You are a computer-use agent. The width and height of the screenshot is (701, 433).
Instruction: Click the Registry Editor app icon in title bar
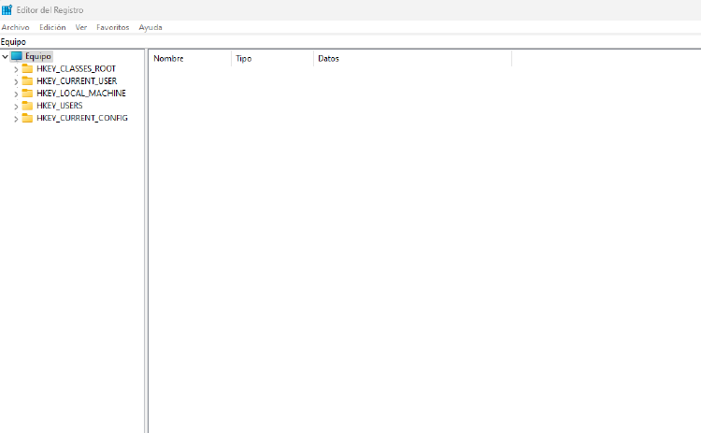point(7,9)
